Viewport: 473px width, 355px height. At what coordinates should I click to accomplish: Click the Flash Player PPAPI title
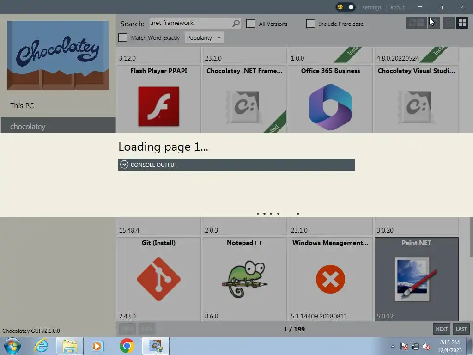[159, 71]
